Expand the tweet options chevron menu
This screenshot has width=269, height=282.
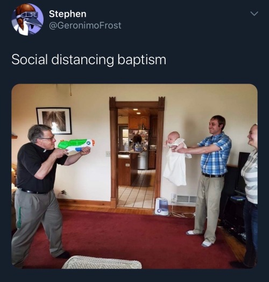tap(254, 13)
